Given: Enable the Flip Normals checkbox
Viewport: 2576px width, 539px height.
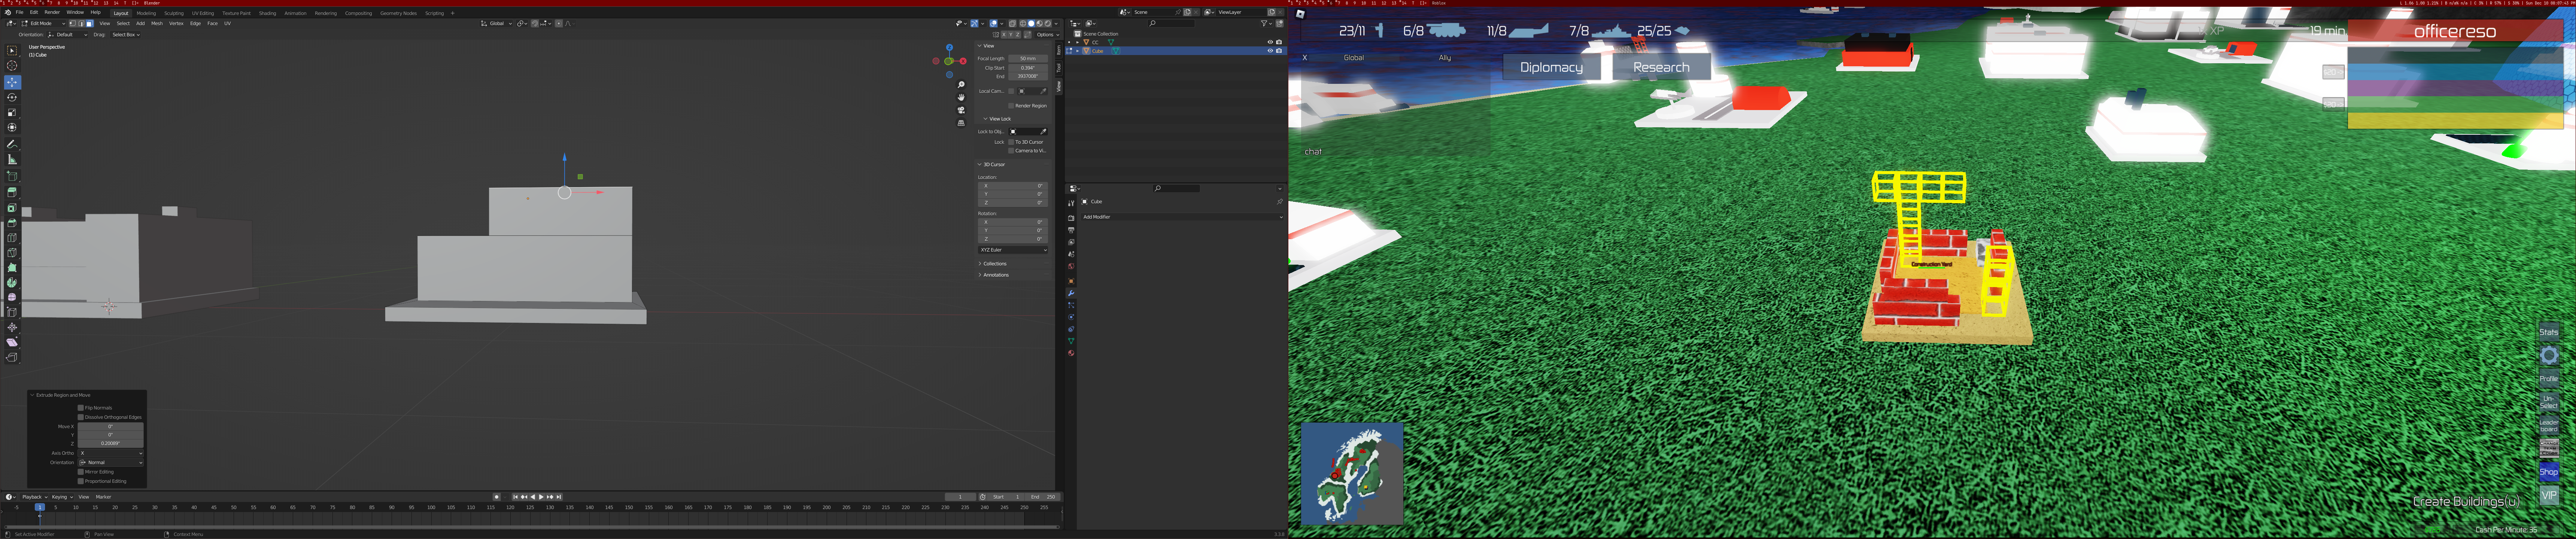Looking at the screenshot, I should (81, 408).
